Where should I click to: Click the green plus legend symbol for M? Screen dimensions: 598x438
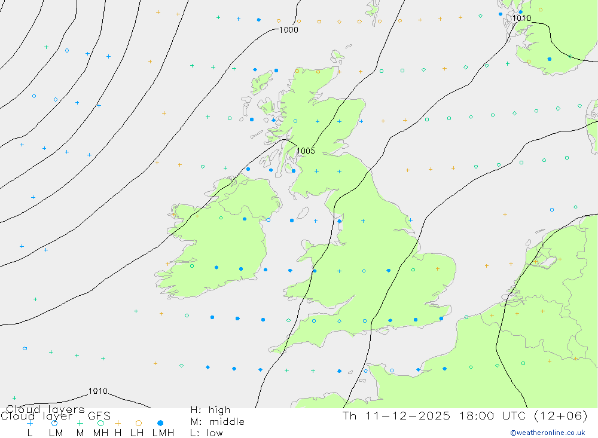point(80,423)
